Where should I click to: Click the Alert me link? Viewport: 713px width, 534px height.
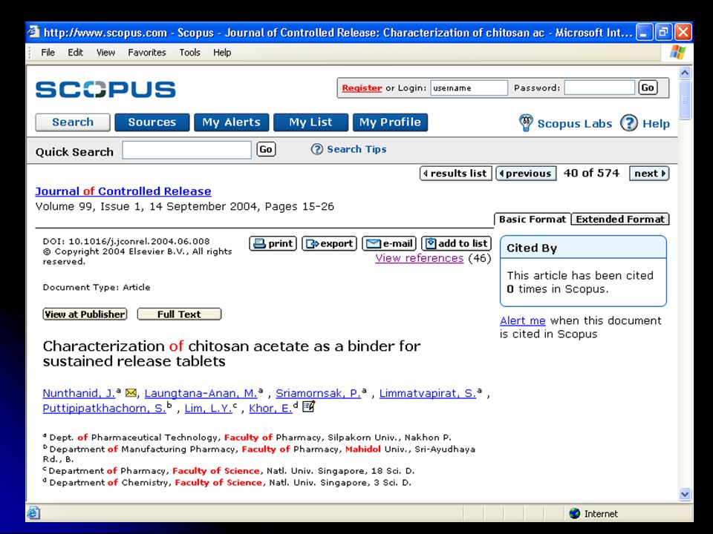click(x=522, y=320)
